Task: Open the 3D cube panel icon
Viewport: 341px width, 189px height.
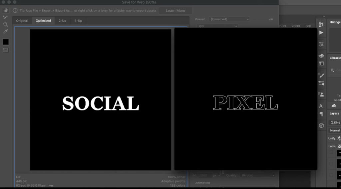Action: (321, 125)
